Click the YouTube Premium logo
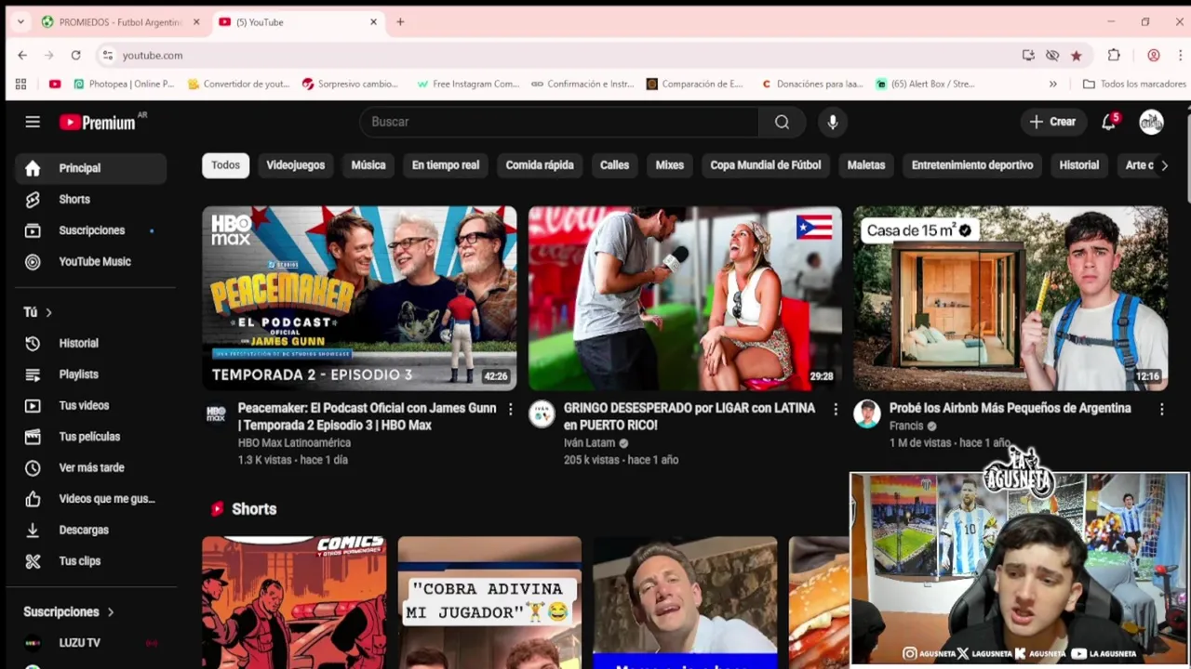The image size is (1191, 669). [x=98, y=122]
